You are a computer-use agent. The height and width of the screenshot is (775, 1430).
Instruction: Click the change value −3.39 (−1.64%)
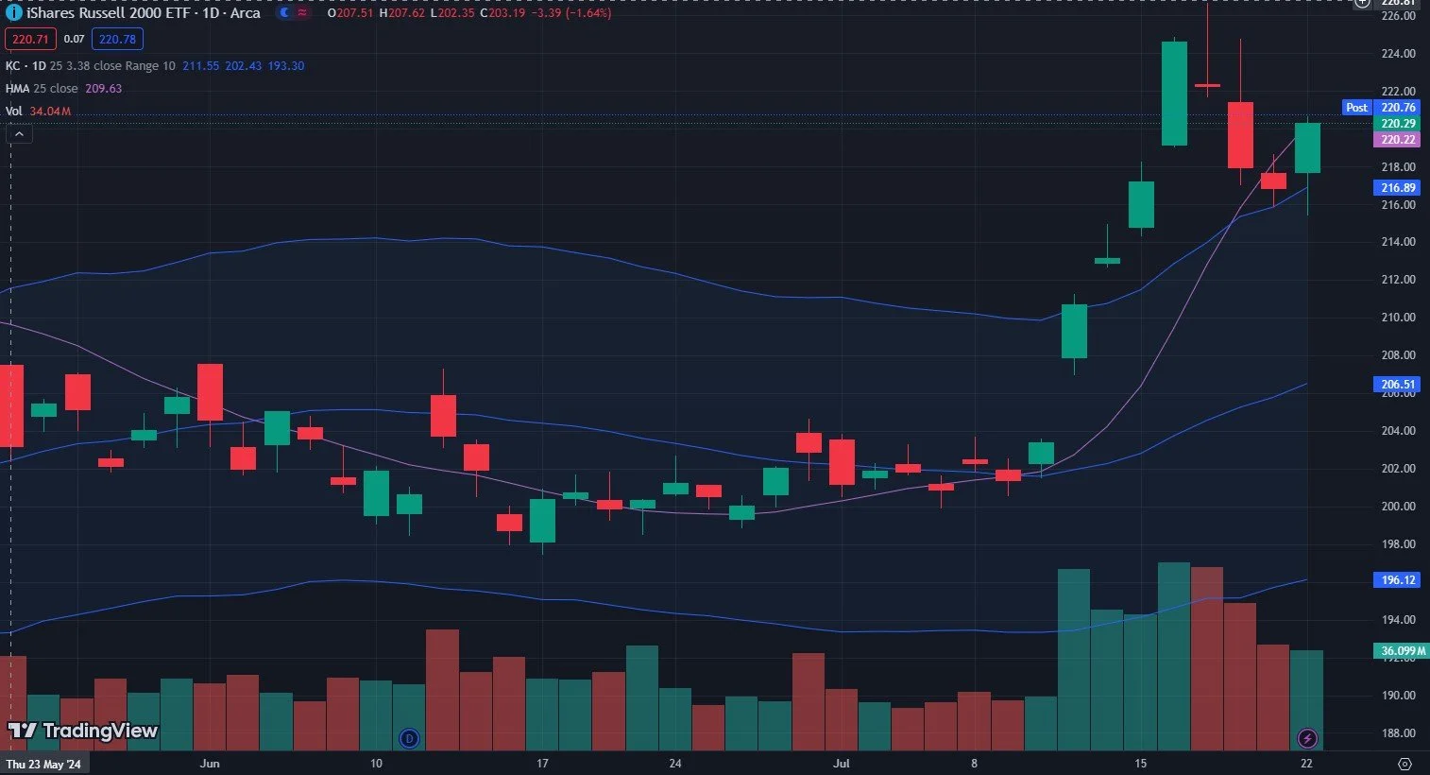(x=570, y=13)
